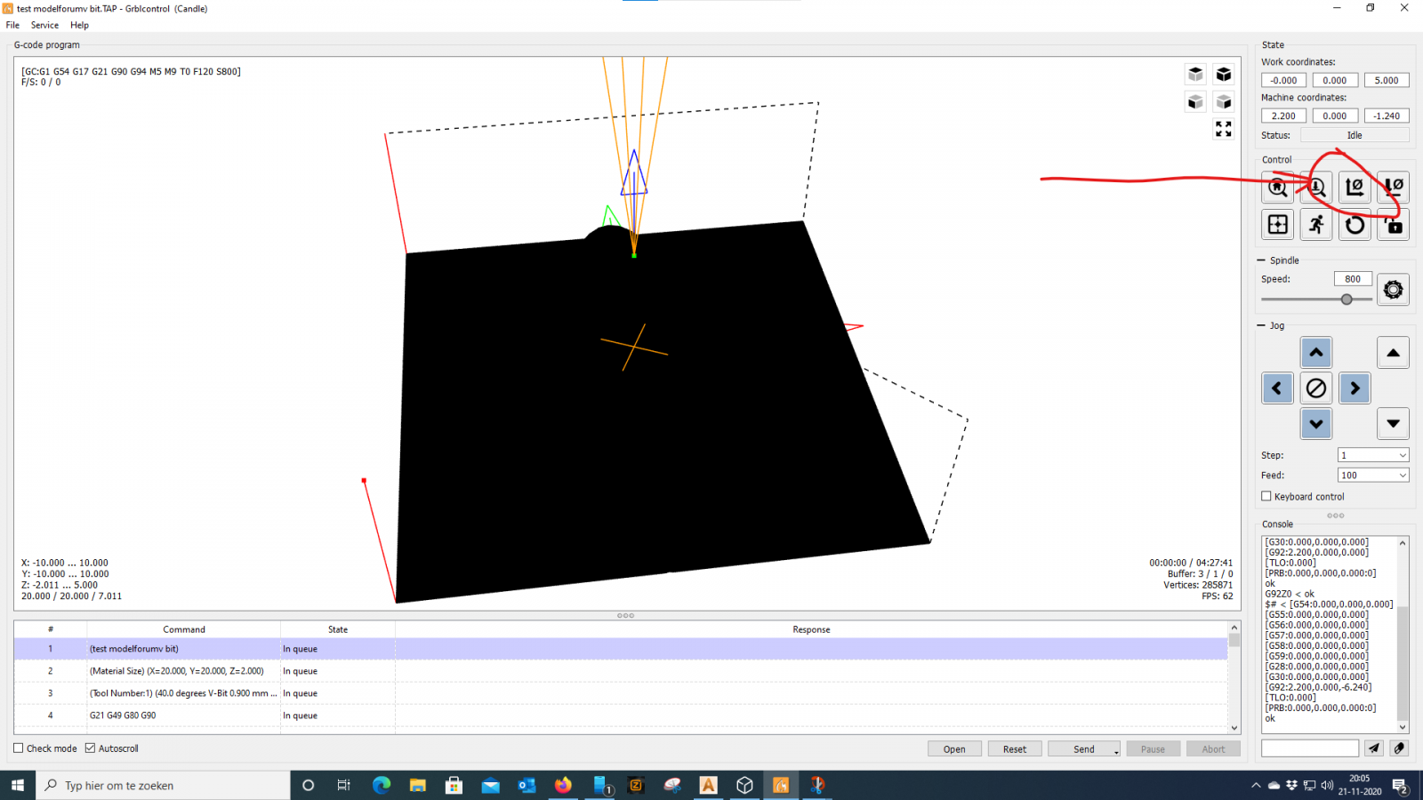Image resolution: width=1423 pixels, height=800 pixels.
Task: Select the lower-right cube view icon
Action: 1224,101
